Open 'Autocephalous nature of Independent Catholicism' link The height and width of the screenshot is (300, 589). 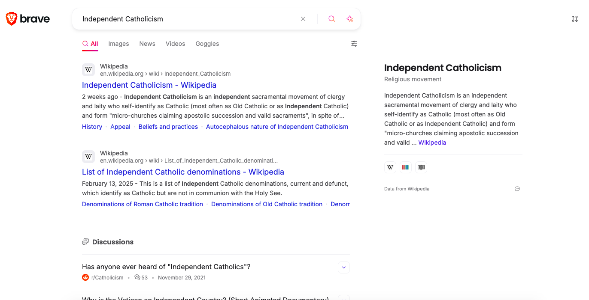click(277, 127)
